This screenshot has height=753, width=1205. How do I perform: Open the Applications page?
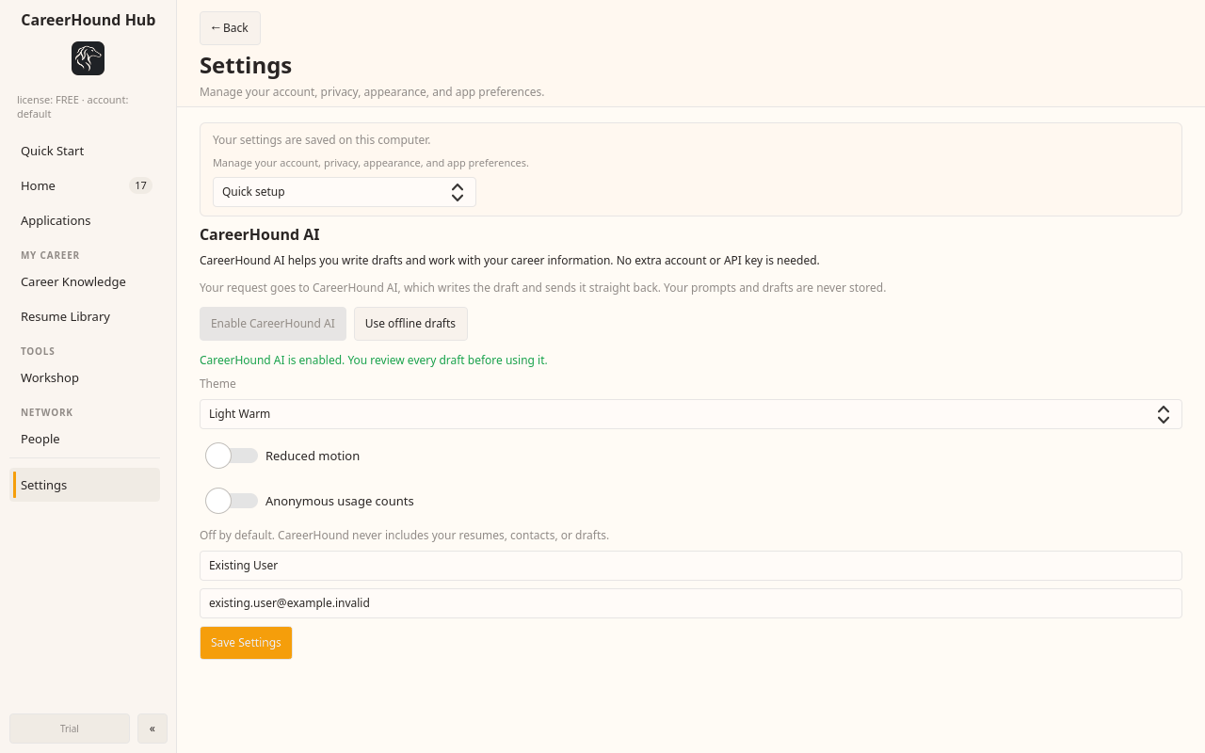pos(85,220)
